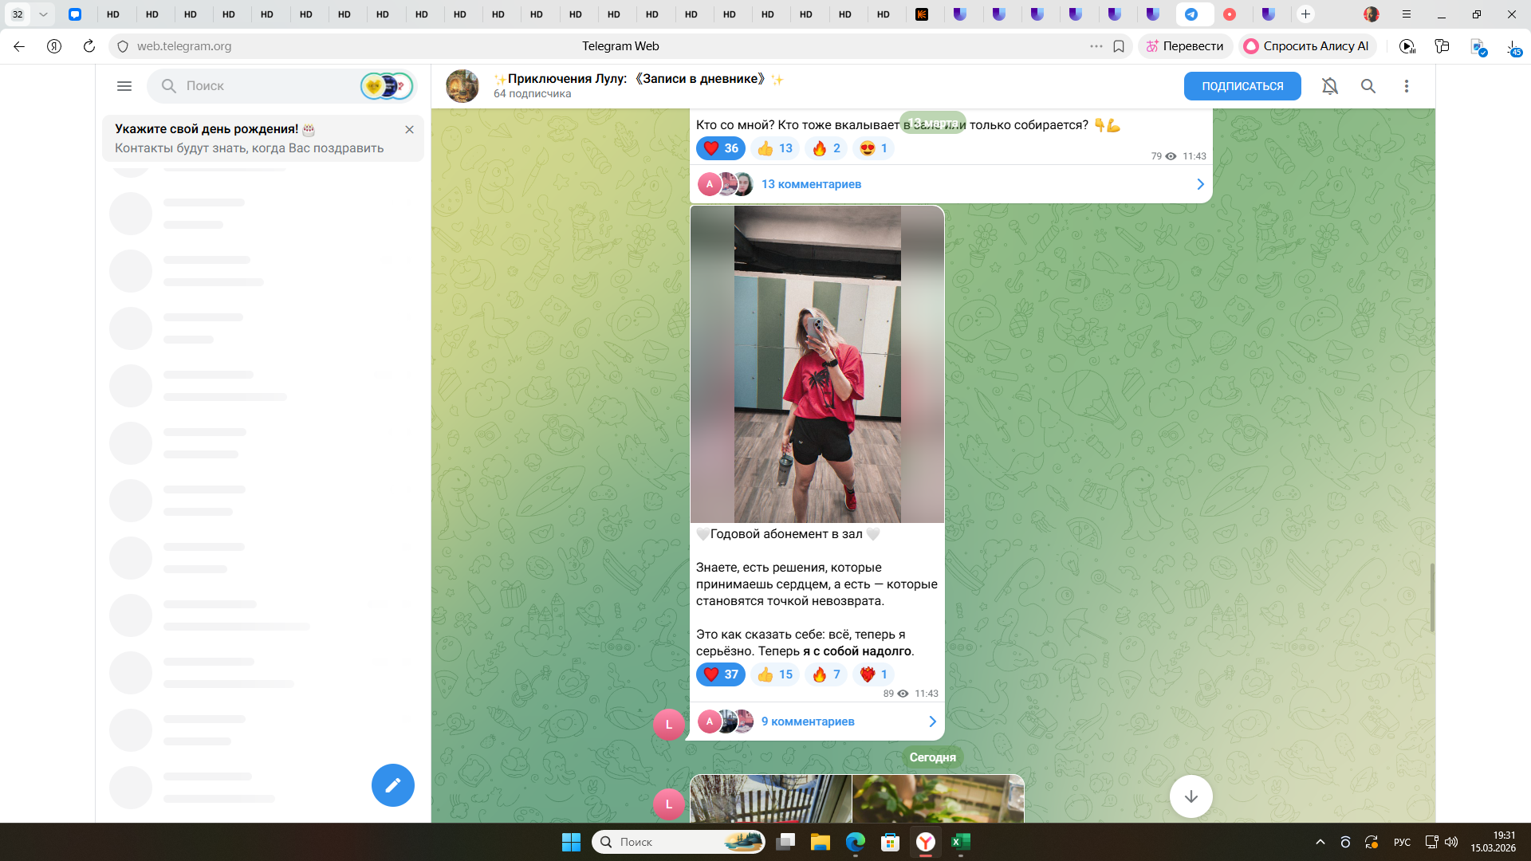Open a new browser tab with plus
1531x861 pixels.
pyautogui.click(x=1305, y=14)
